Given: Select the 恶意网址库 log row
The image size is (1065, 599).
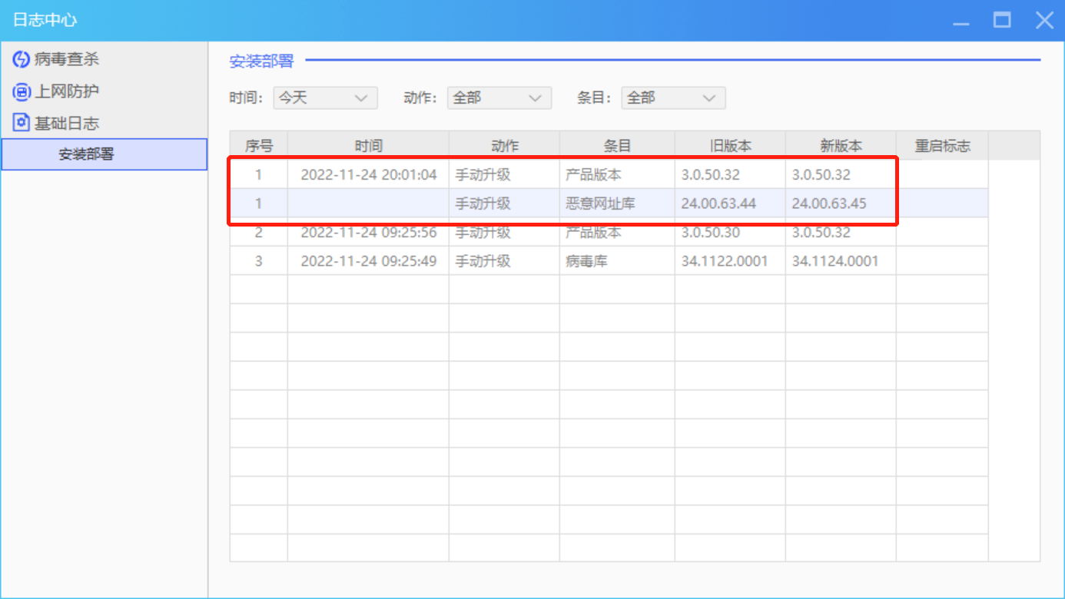Looking at the screenshot, I should 599,204.
